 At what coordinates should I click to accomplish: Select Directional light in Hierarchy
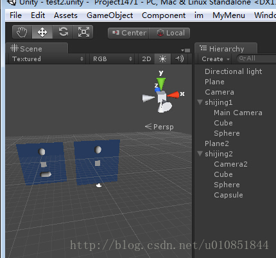point(233,71)
